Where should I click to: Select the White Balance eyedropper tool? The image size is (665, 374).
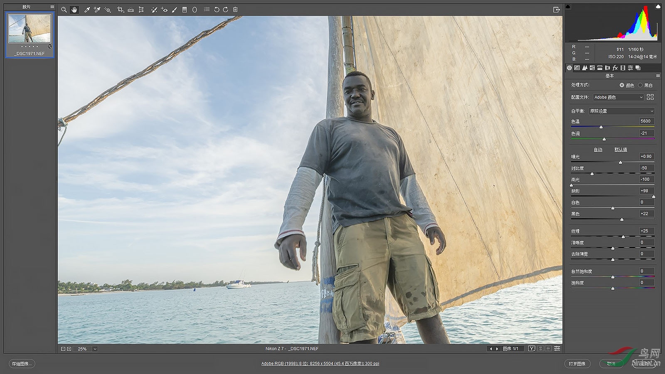click(87, 10)
